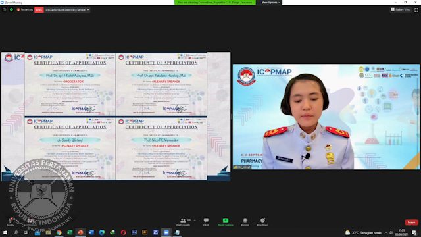421x237 pixels.
Task: Toggle the Start Video control
Action: tap(30, 223)
